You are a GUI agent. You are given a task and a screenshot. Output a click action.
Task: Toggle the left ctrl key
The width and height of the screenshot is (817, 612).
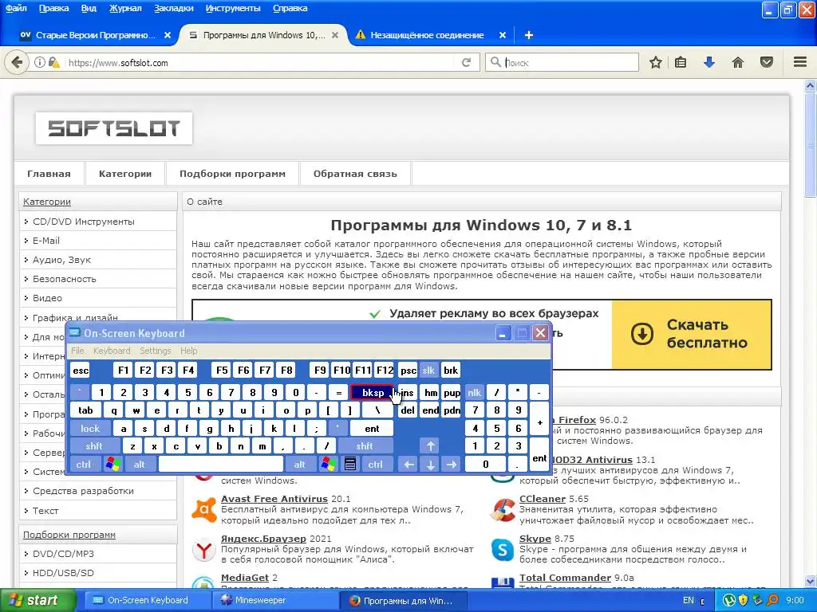pos(83,465)
